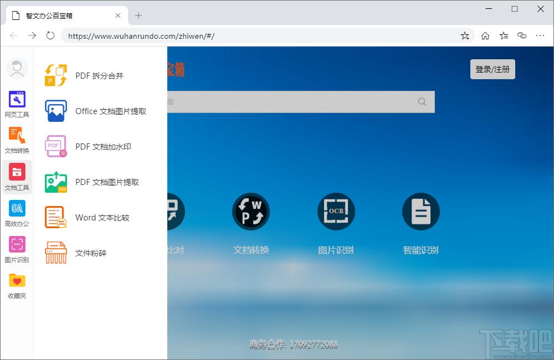
Task: Select PDF 文档加水印 menu entry
Action: (x=103, y=147)
